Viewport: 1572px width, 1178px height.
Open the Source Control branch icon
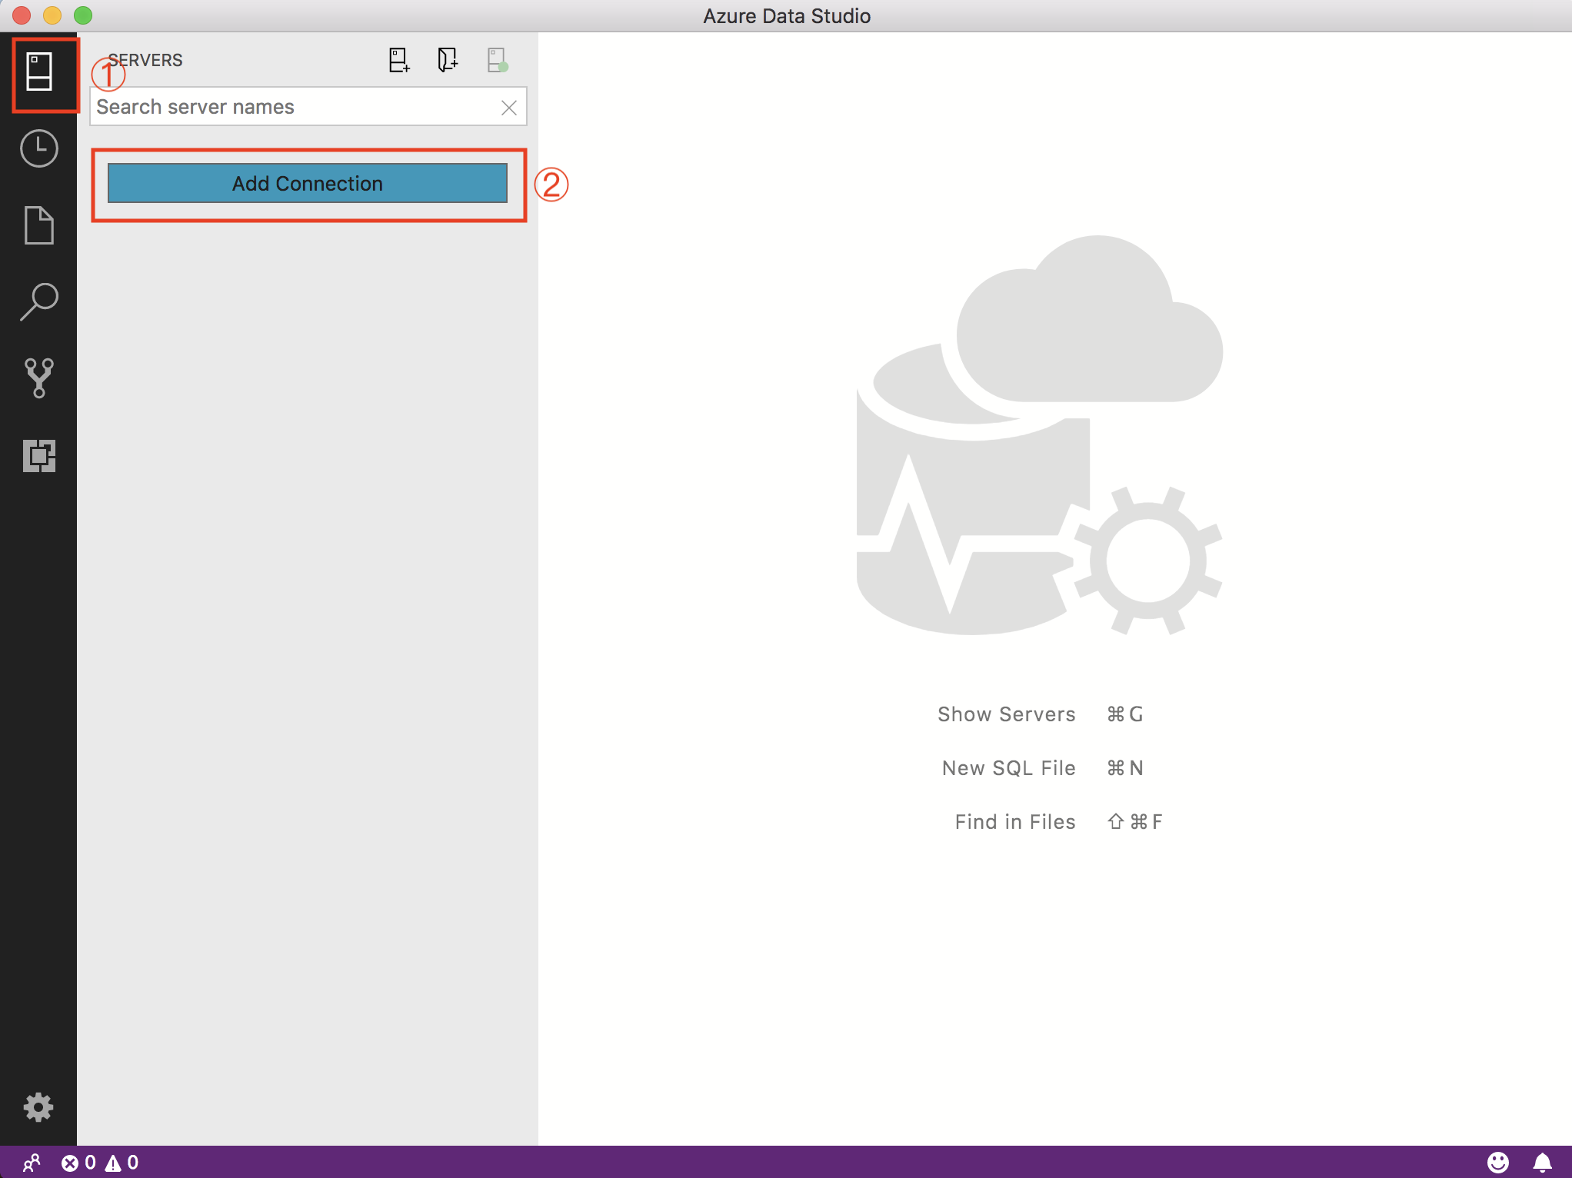tap(38, 378)
